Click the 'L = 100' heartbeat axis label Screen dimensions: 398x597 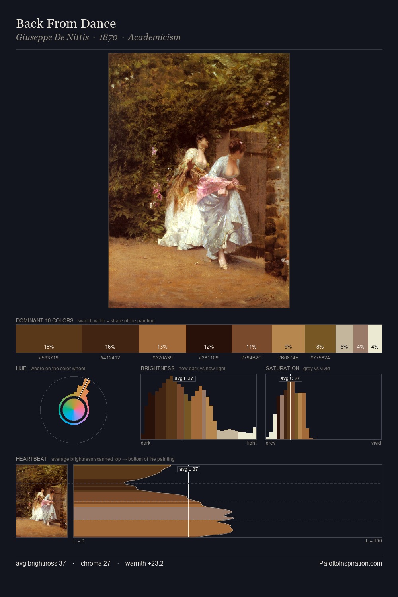374,540
